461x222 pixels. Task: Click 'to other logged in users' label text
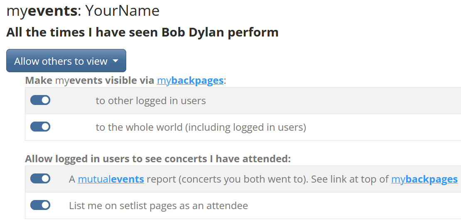pyautogui.click(x=150, y=101)
